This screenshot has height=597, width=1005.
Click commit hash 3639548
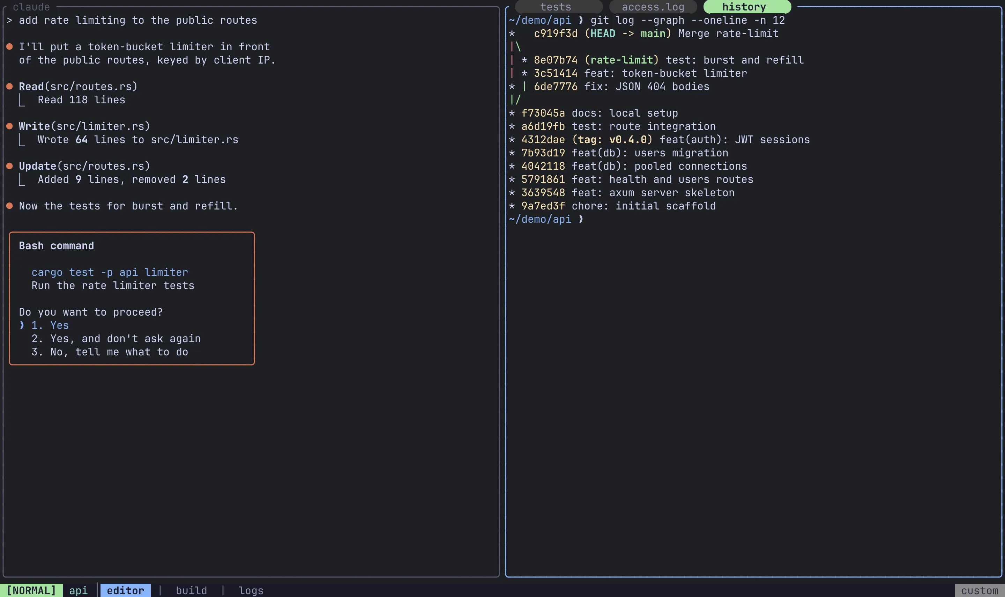pyautogui.click(x=543, y=192)
